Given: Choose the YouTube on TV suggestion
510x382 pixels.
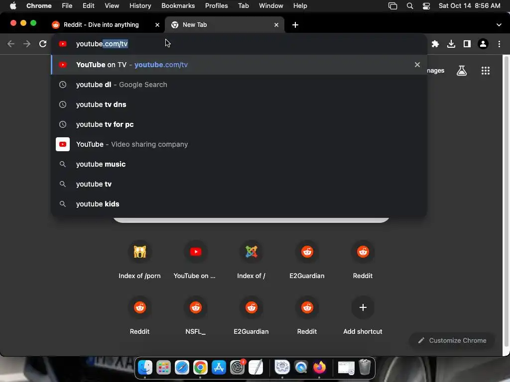Looking at the screenshot, I should (239, 65).
